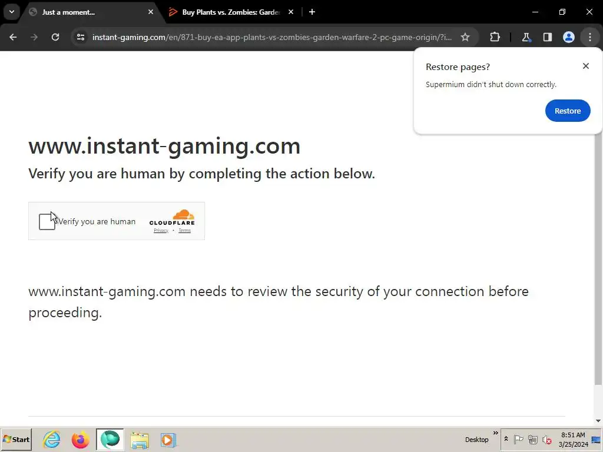Dismiss the Restore pages popup
603x452 pixels.
(586, 66)
